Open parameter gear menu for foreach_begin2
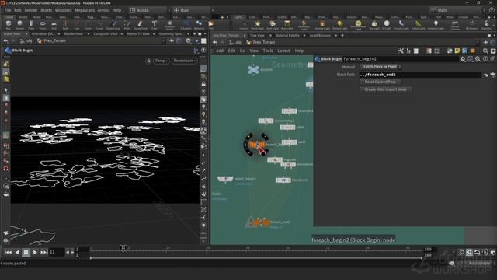This screenshot has height=280, width=497. pyautogui.click(x=463, y=59)
